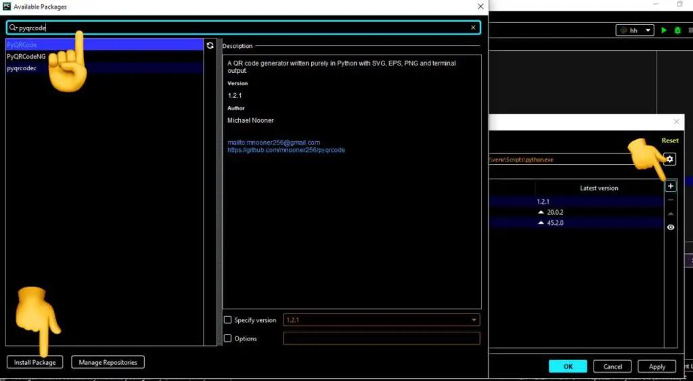Click the Install Package button
Image resolution: width=693 pixels, height=381 pixels.
pos(35,363)
